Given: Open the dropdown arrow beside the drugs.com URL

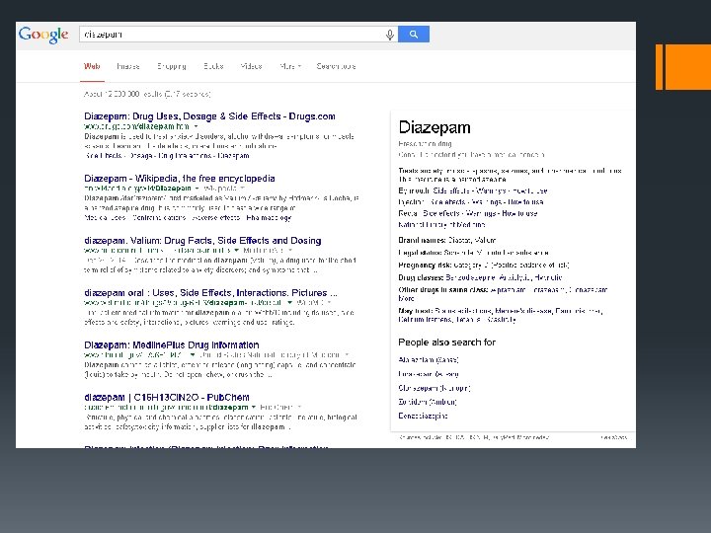Looking at the screenshot, I should [x=196, y=126].
